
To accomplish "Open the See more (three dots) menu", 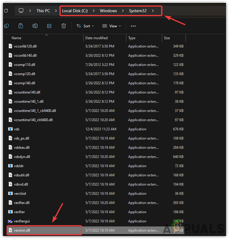I will coord(133,26).
